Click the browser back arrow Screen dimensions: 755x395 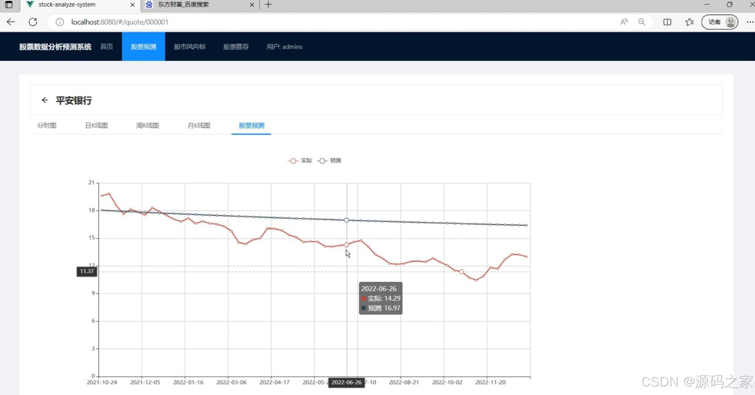(11, 22)
